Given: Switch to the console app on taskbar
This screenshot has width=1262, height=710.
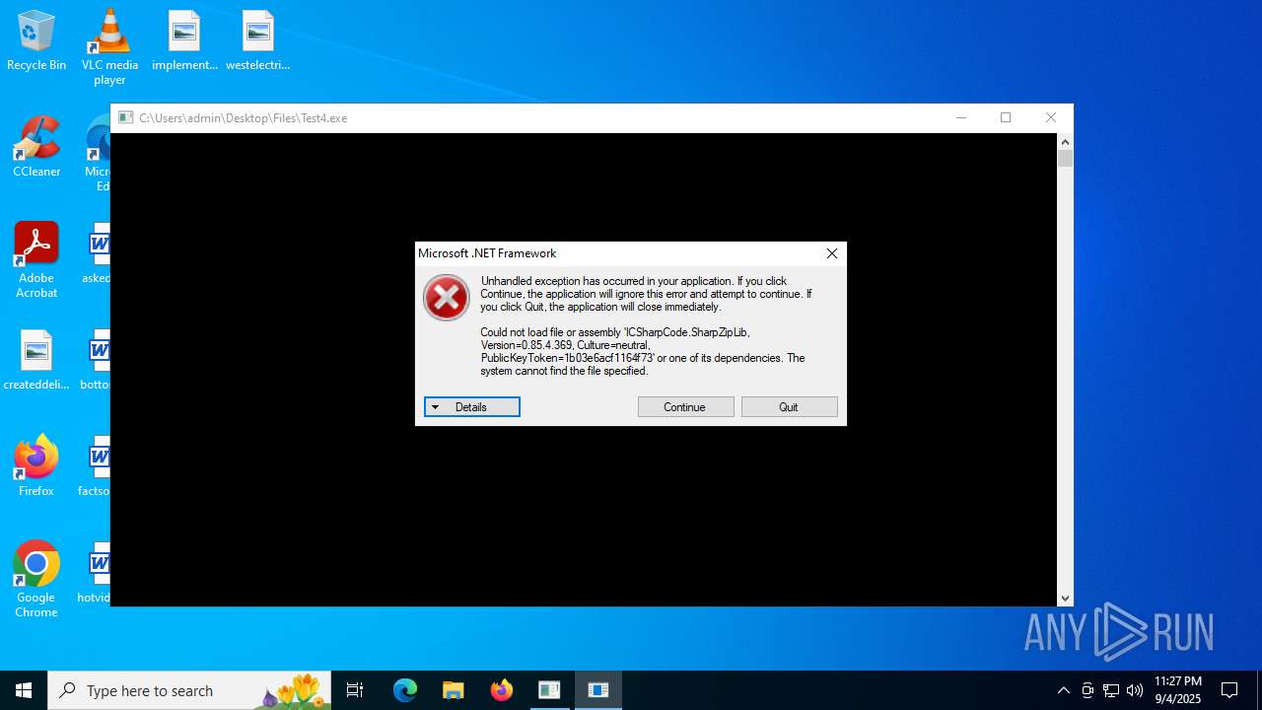Looking at the screenshot, I should 549,690.
